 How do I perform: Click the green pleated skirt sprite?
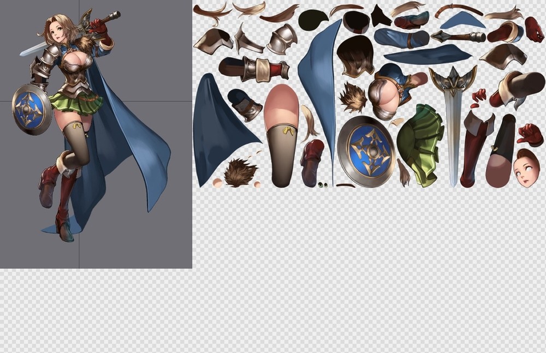pyautogui.click(x=420, y=145)
